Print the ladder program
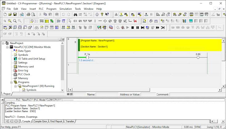This screenshot has width=226, height=129. coord(28,14)
